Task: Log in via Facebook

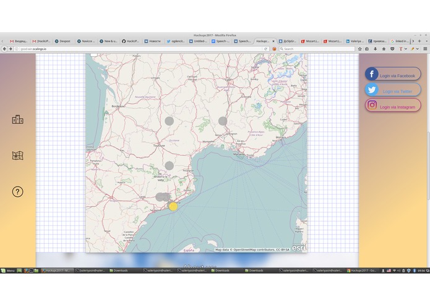Action: [393, 74]
